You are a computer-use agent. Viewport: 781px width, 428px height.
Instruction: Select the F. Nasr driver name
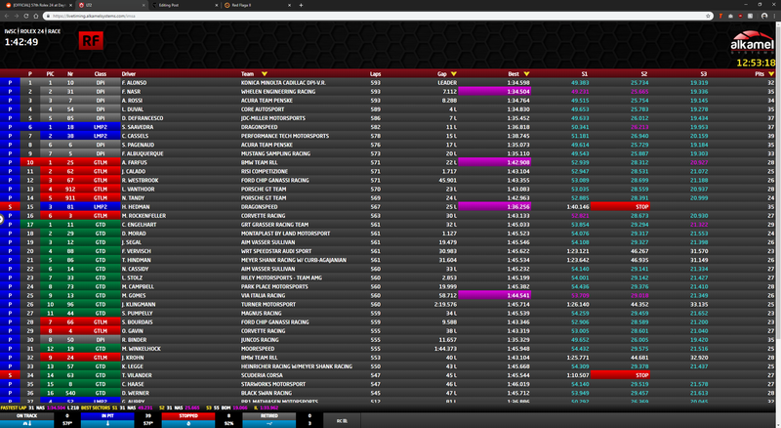click(132, 92)
